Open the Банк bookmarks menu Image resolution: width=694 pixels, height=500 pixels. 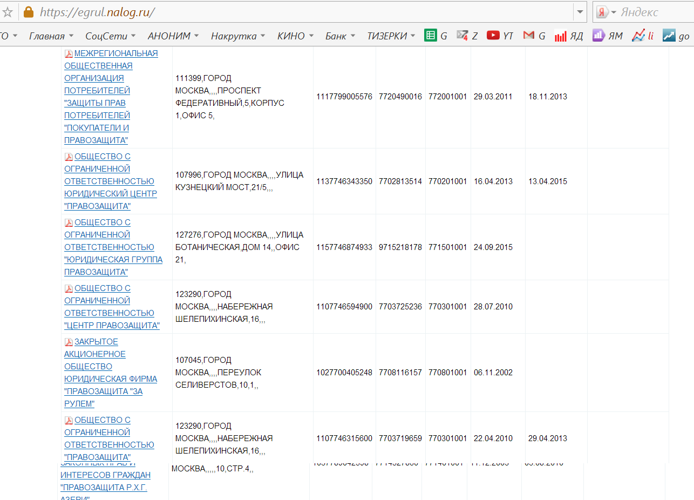click(341, 36)
